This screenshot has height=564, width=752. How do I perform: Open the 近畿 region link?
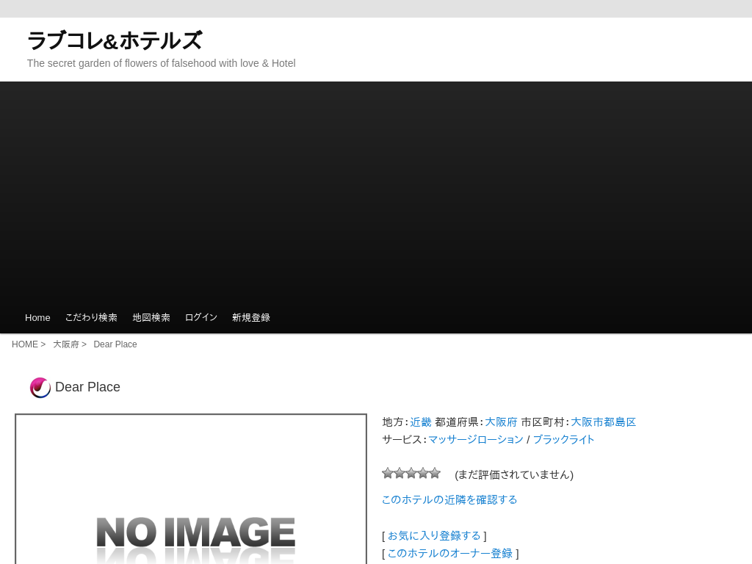coord(421,422)
